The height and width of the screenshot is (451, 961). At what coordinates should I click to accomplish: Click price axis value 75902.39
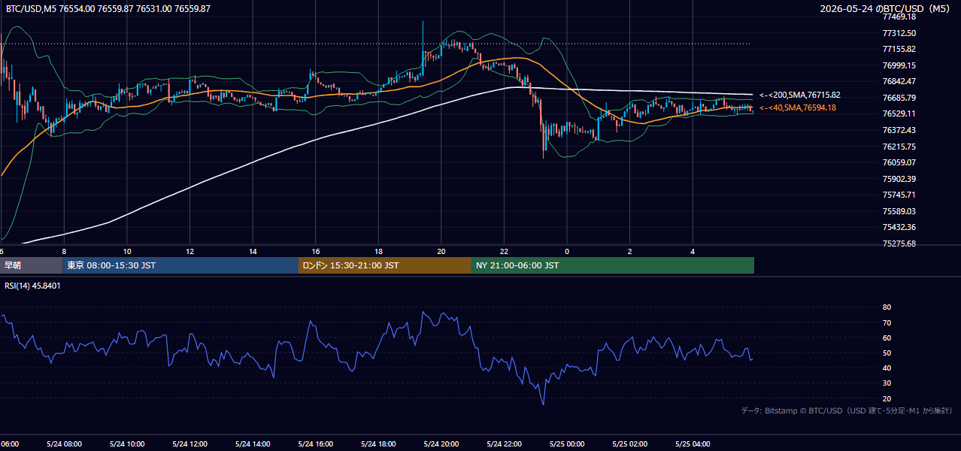pyautogui.click(x=899, y=179)
